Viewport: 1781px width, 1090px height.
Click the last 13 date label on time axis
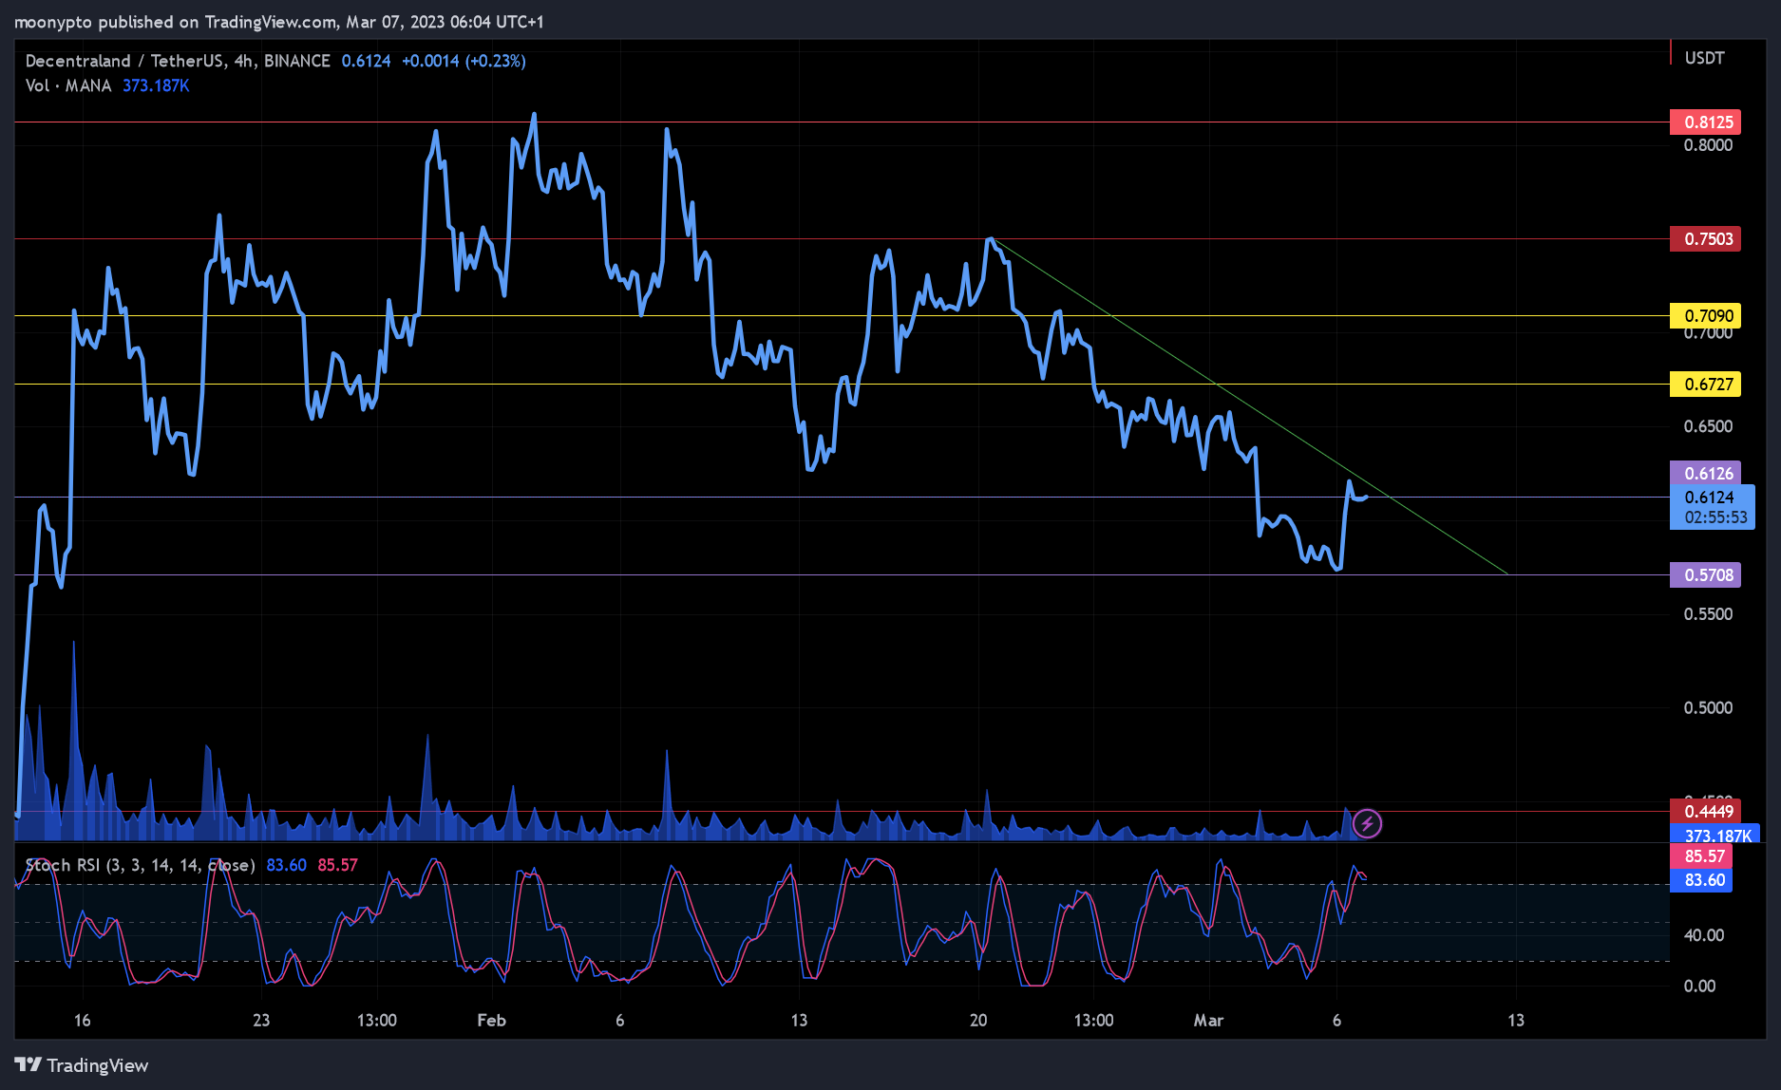click(1516, 1020)
